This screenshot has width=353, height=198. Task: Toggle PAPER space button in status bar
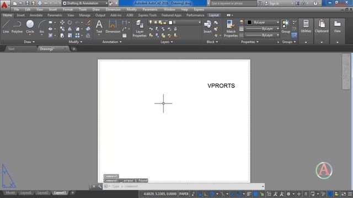click(x=184, y=194)
